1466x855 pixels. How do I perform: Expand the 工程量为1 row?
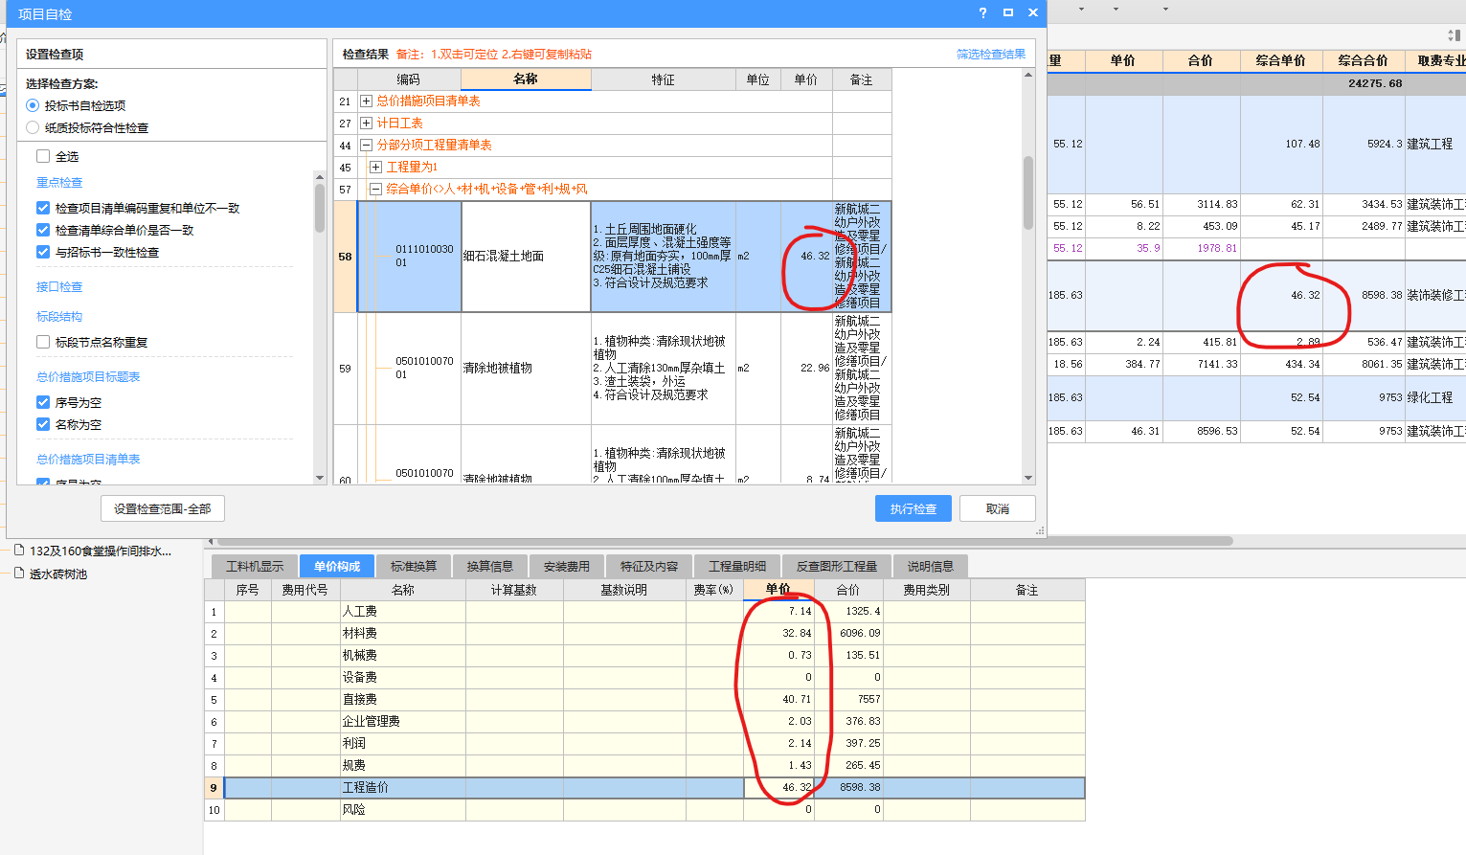[375, 167]
